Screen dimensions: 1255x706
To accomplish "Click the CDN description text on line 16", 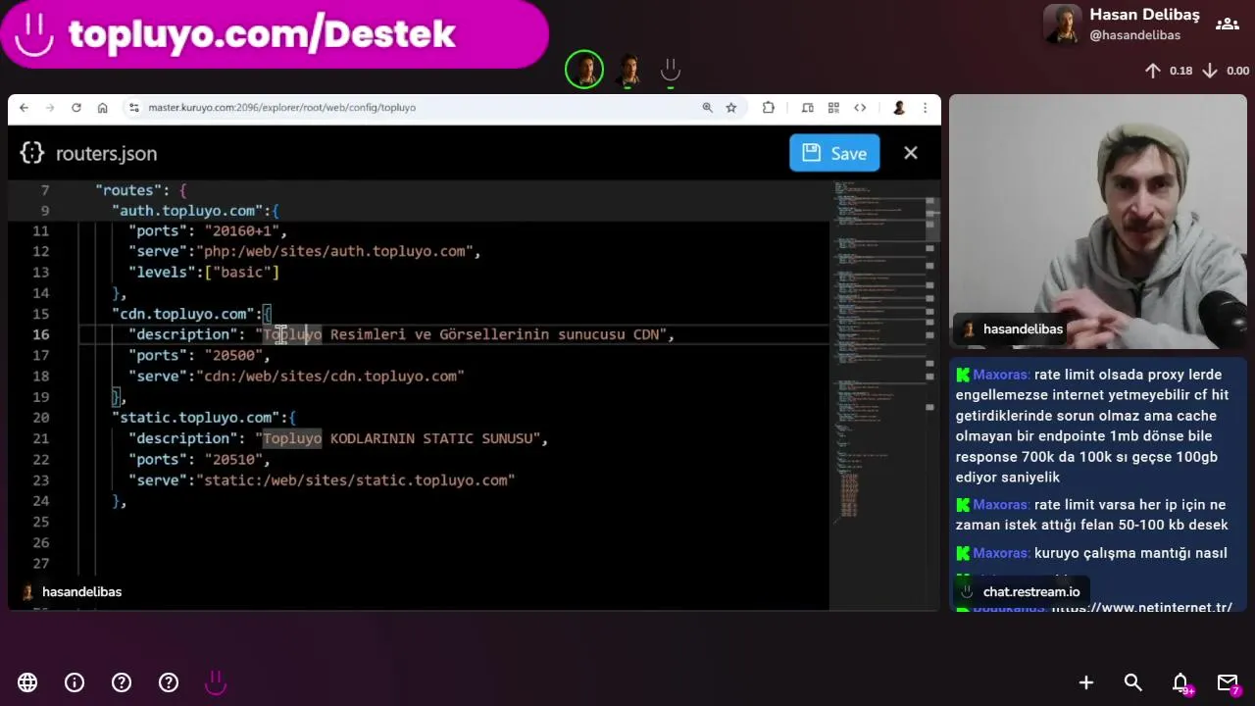I will pos(461,334).
